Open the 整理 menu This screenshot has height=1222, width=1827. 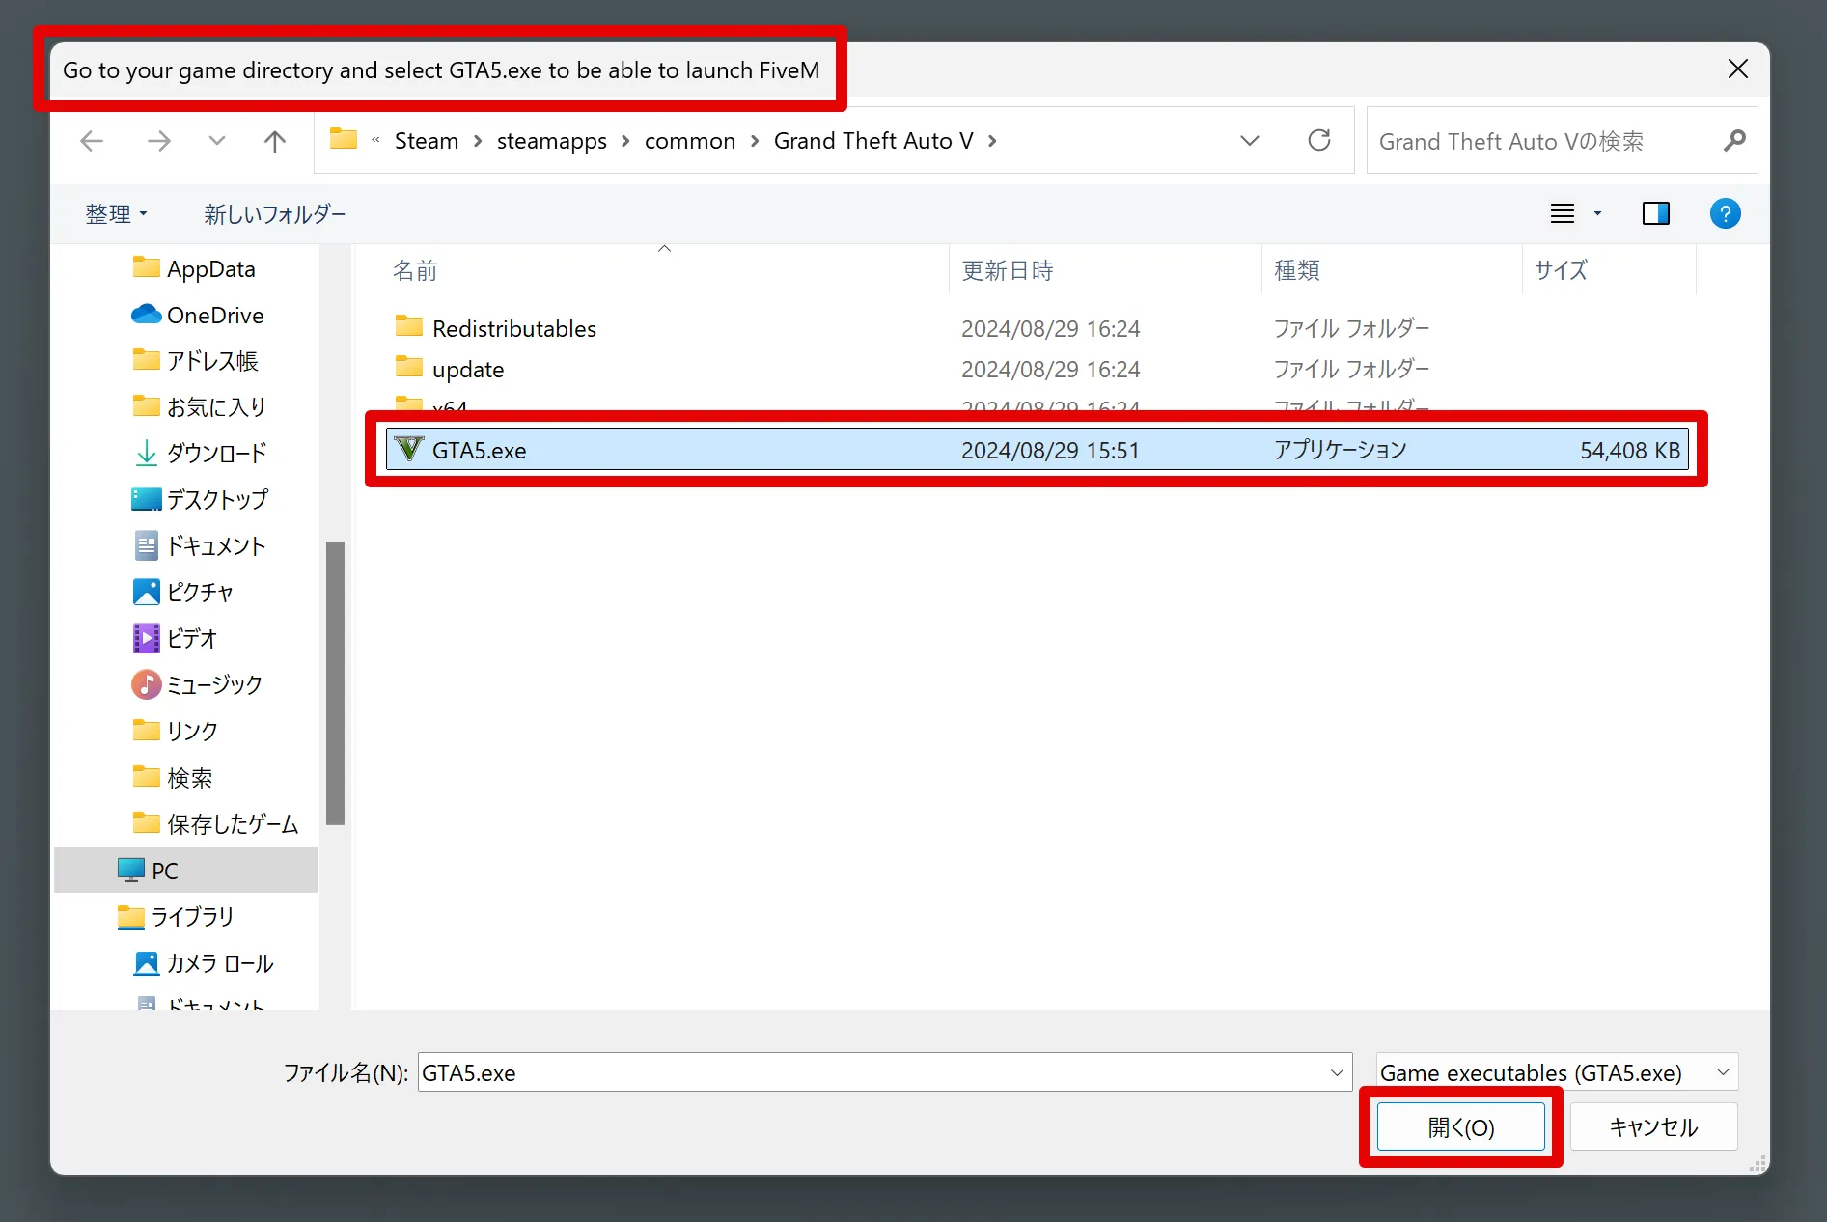117,213
